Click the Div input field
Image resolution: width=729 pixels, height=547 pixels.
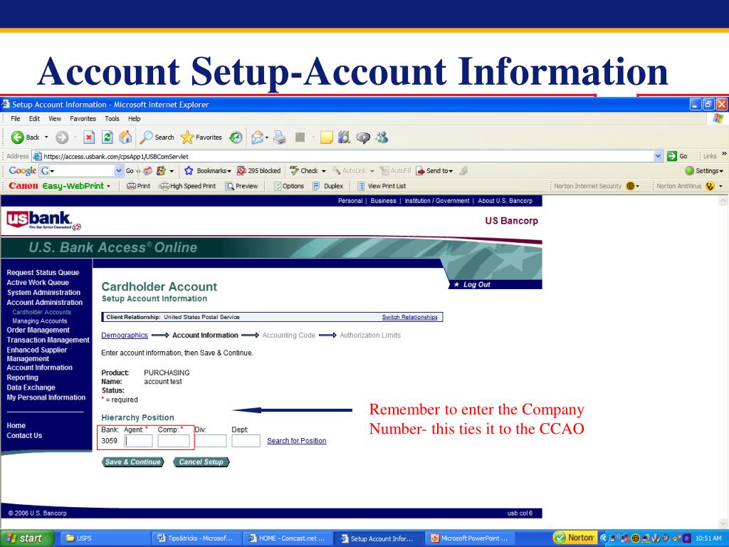pos(211,440)
